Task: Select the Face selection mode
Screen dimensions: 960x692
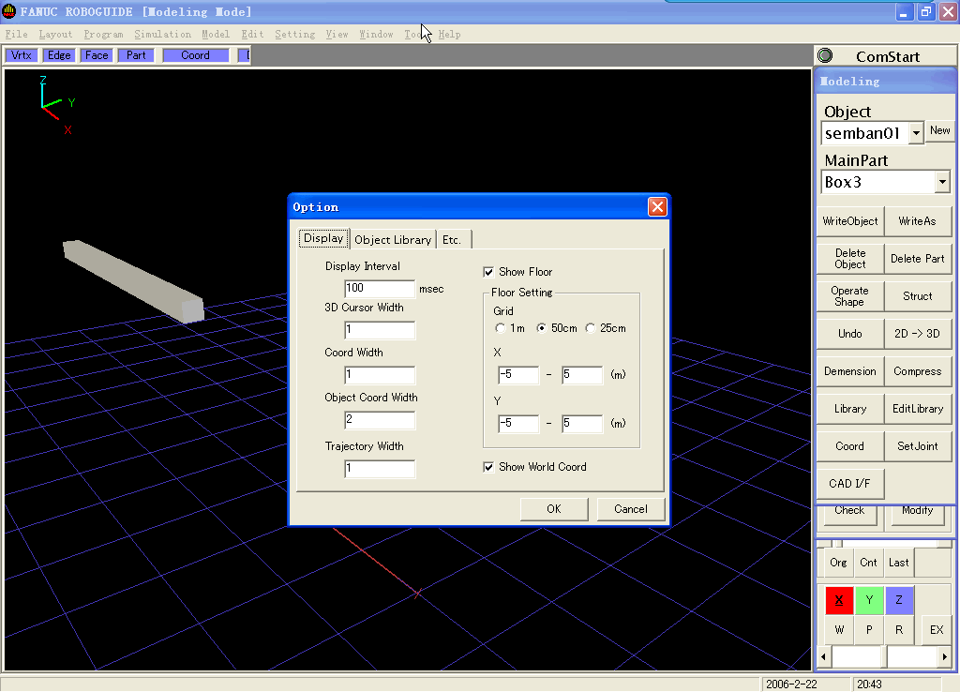Action: (x=97, y=55)
